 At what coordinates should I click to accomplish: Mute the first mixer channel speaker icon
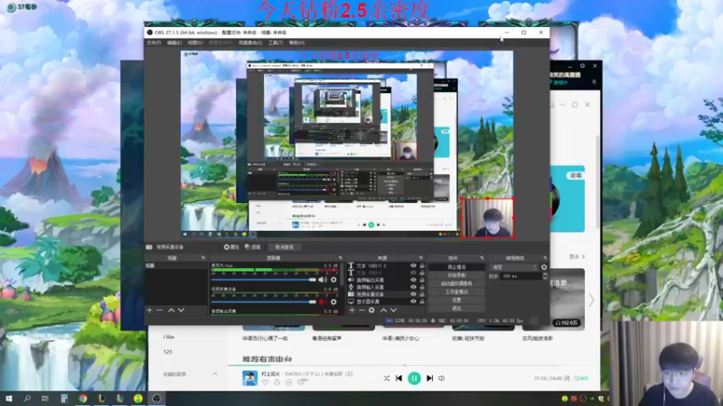pos(323,280)
